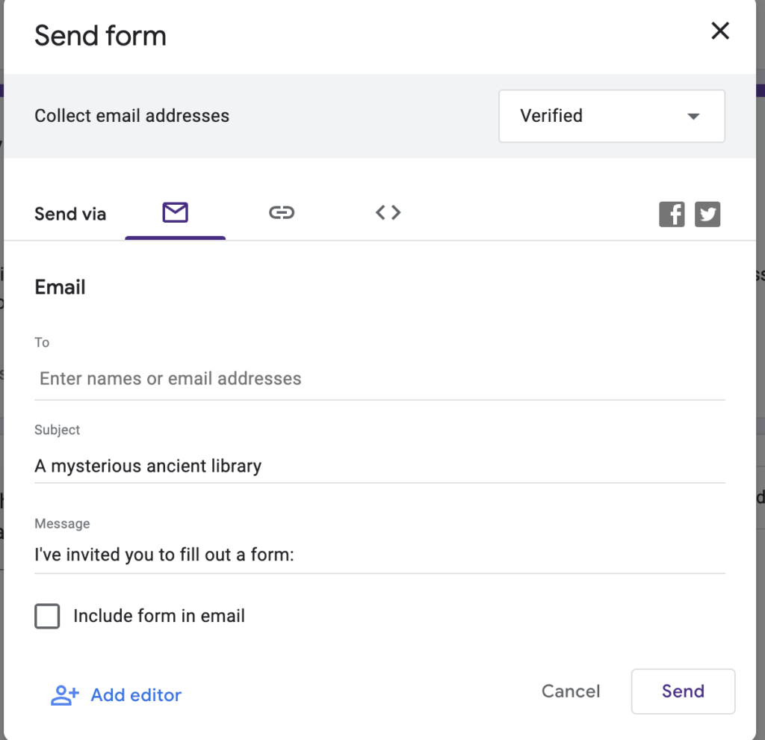The image size is (765, 740).
Task: Share the form on Twitter
Action: click(707, 214)
